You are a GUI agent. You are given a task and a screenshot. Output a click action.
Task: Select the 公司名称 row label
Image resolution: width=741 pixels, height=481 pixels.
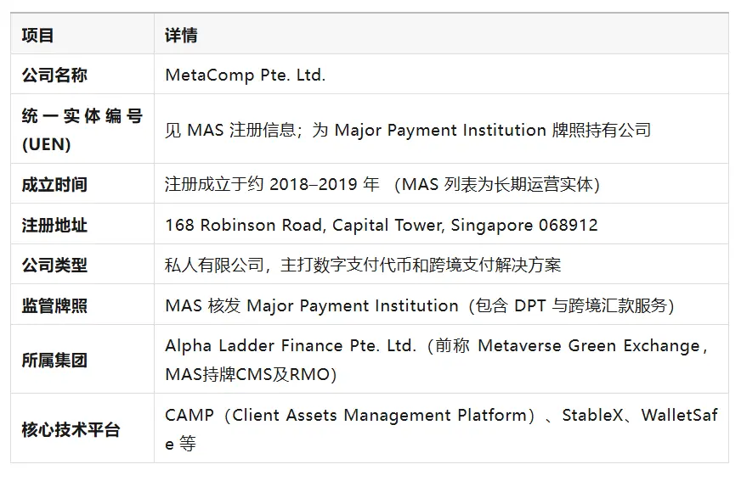pyautogui.click(x=82, y=75)
